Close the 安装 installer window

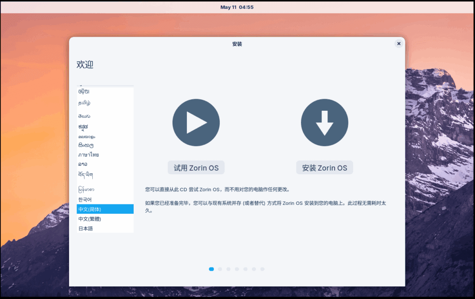click(398, 44)
